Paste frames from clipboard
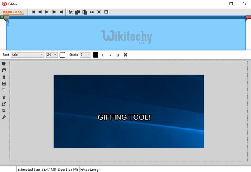 85,12
